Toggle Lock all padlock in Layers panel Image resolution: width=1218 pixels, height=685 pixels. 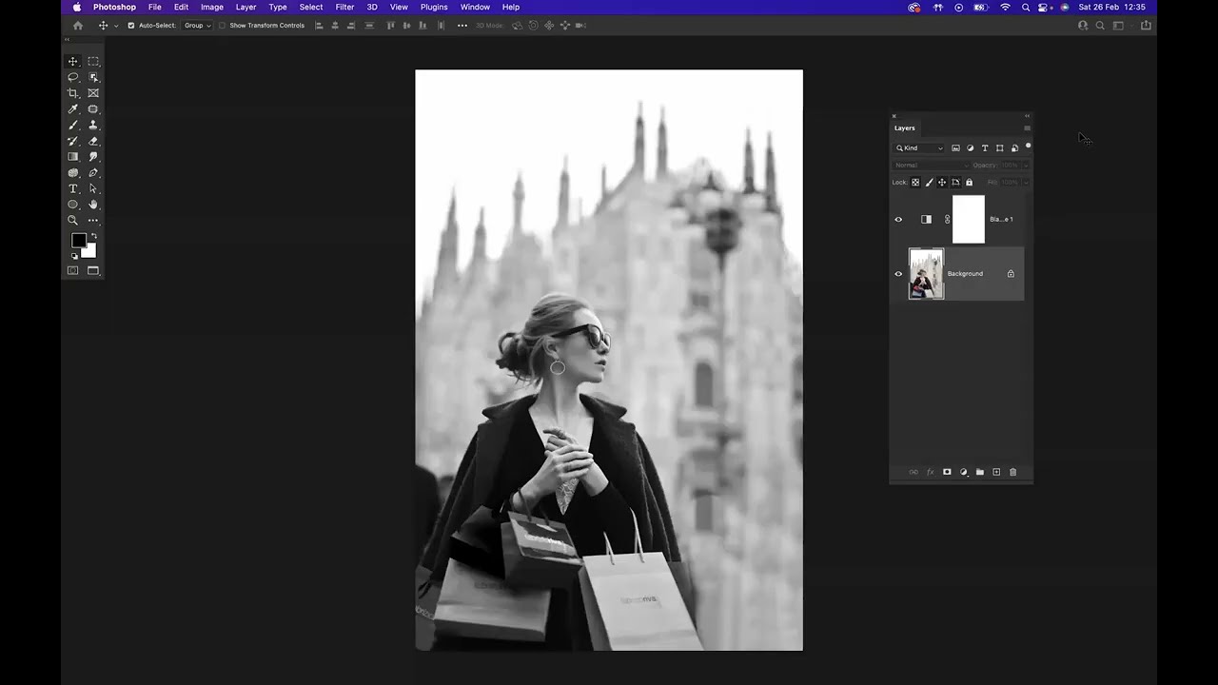click(x=969, y=183)
